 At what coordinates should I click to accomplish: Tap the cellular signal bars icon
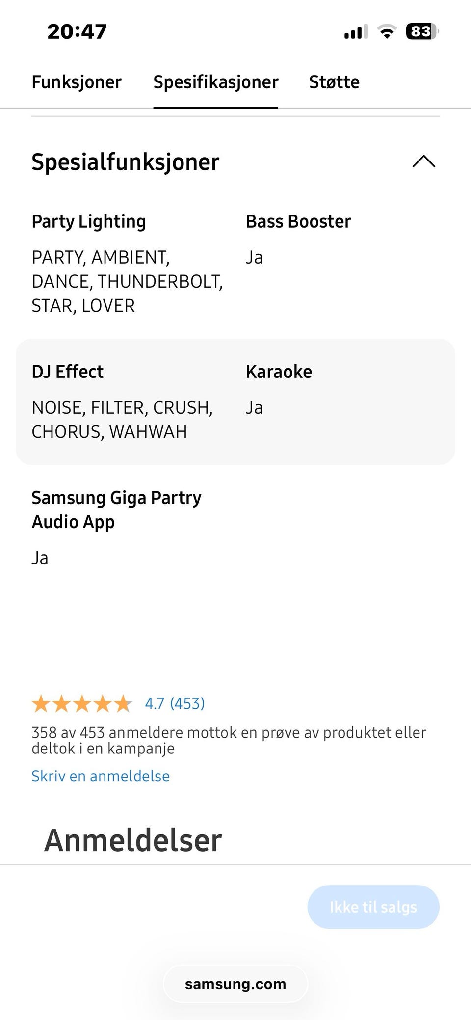click(x=356, y=32)
